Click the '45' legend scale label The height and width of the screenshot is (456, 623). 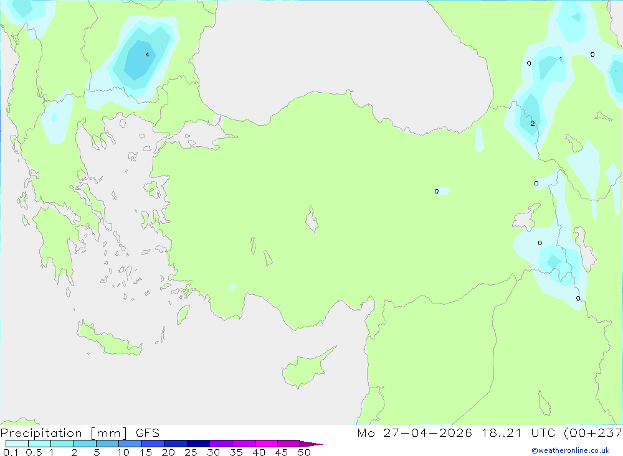282,452
